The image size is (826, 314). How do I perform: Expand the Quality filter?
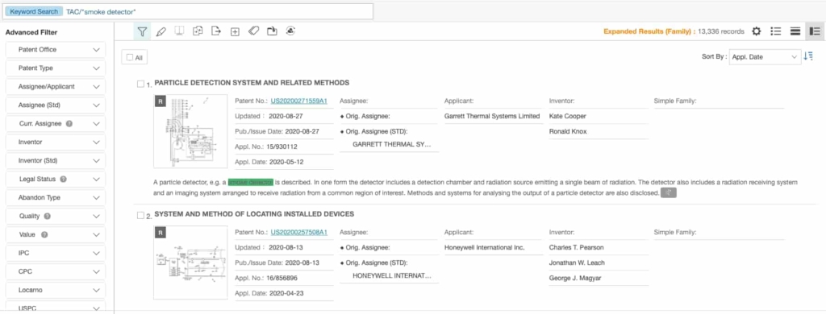(x=56, y=216)
